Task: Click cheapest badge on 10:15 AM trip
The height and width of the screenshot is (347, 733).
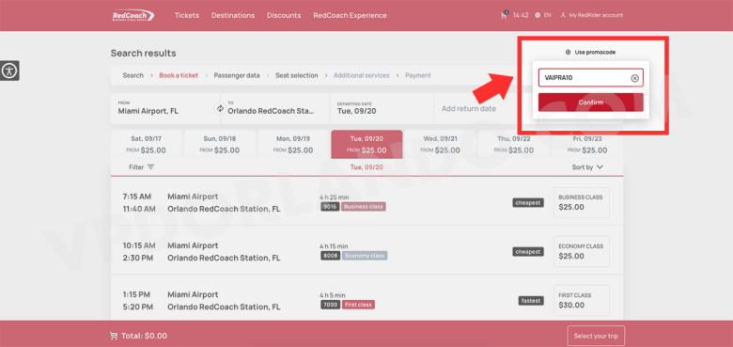Action: pyautogui.click(x=528, y=252)
